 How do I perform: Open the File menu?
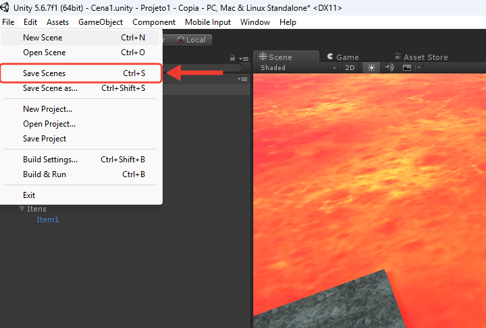8,22
